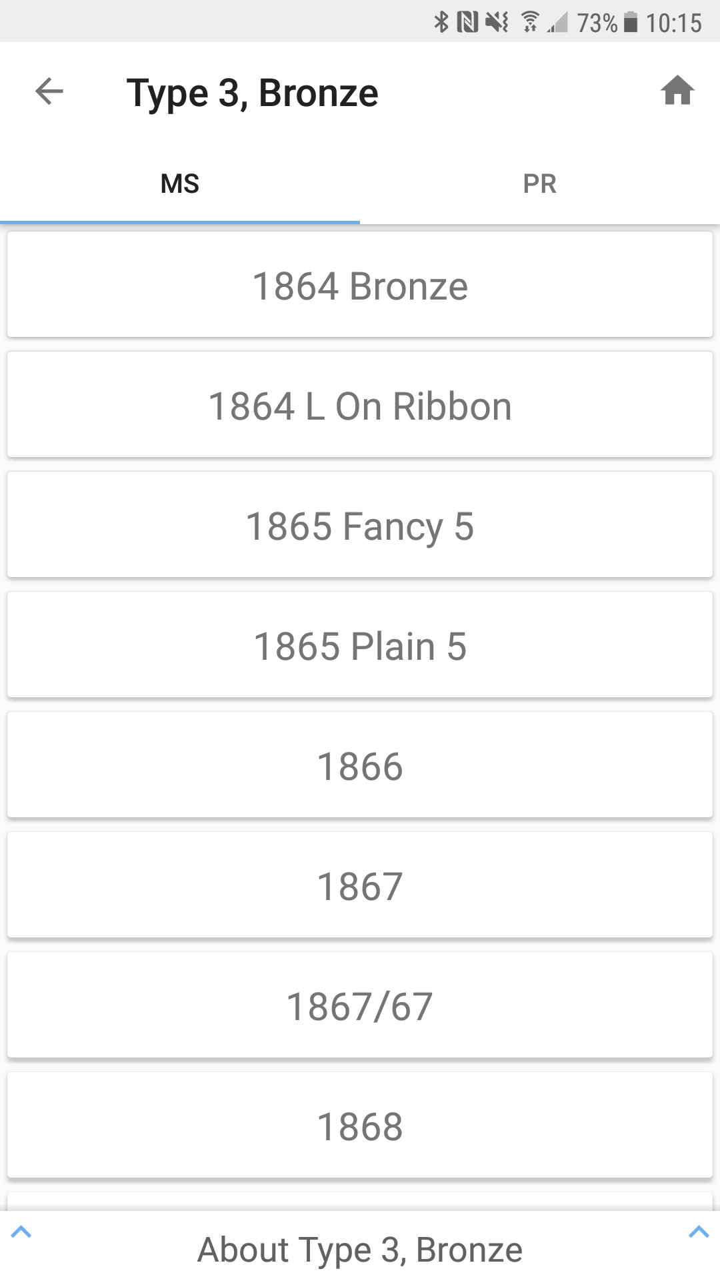Tap the NFC status icon
The height and width of the screenshot is (1281, 720).
point(467,22)
